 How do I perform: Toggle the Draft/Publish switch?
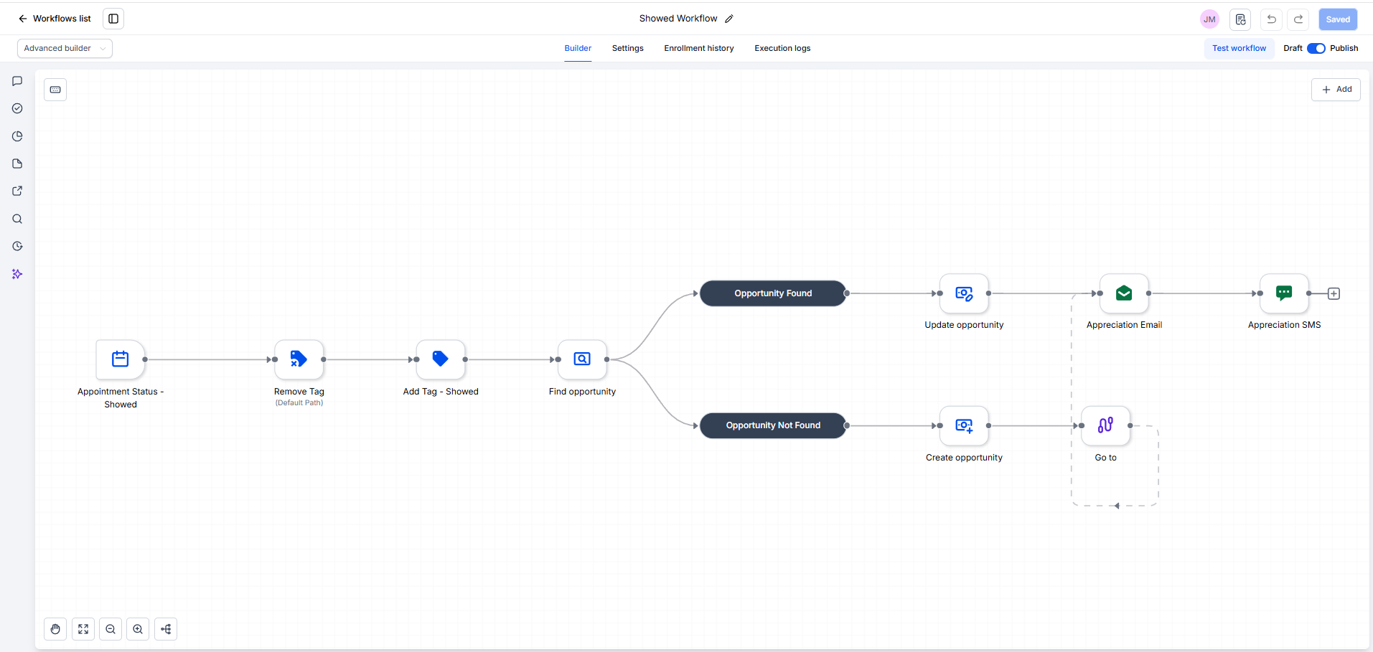1316,49
